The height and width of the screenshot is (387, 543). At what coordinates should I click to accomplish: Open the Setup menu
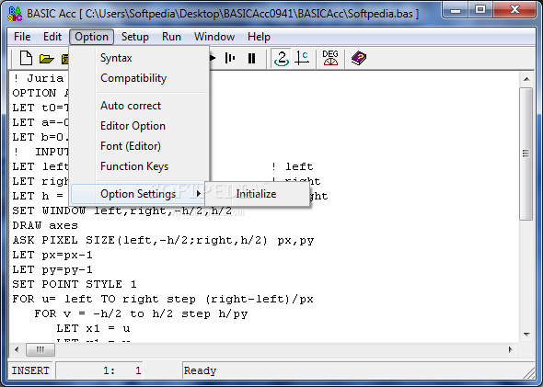coord(135,37)
